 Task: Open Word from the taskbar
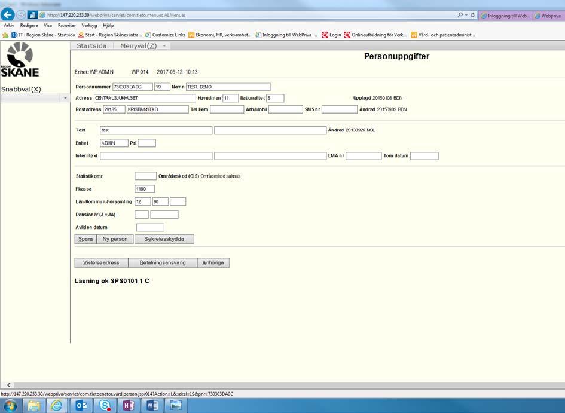pyautogui.click(x=152, y=406)
